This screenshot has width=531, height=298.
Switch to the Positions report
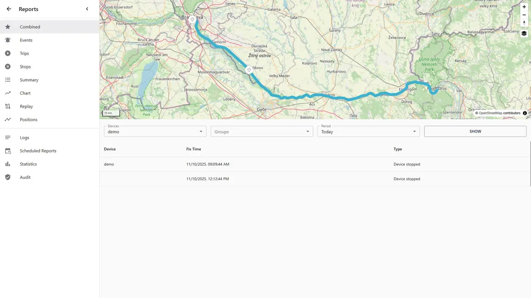(28, 119)
